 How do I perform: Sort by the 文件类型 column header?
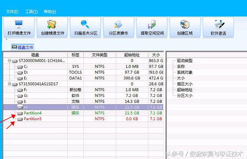click(x=100, y=55)
